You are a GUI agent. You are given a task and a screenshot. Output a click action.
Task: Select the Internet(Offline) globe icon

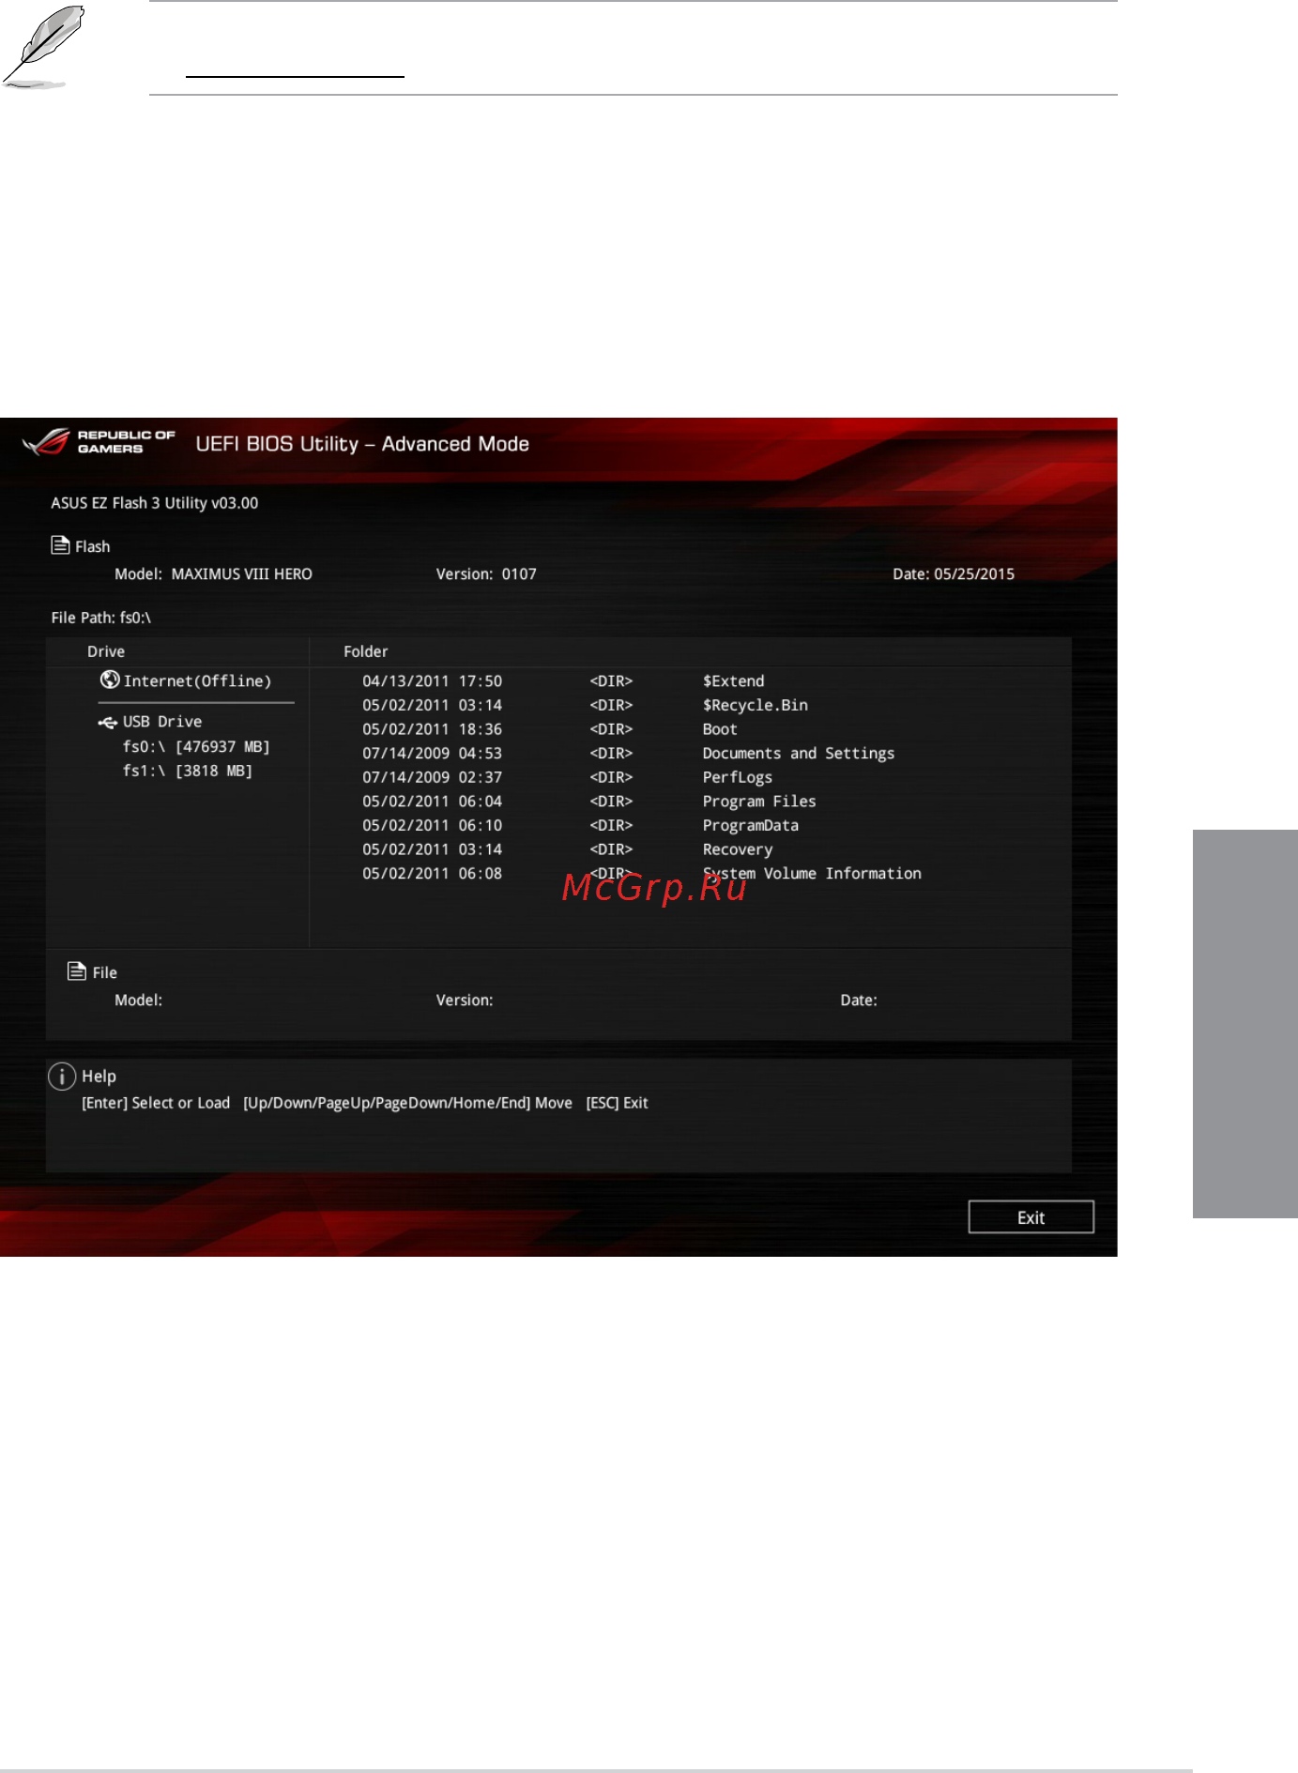[110, 680]
